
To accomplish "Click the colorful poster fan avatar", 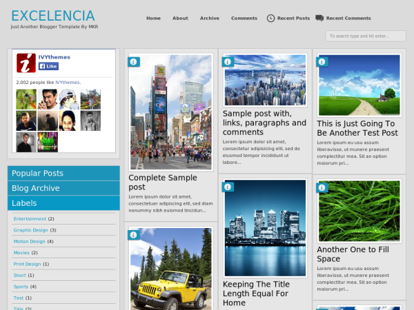I will pos(48,142).
